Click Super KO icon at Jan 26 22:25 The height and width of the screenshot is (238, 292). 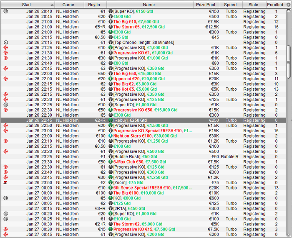(6, 105)
